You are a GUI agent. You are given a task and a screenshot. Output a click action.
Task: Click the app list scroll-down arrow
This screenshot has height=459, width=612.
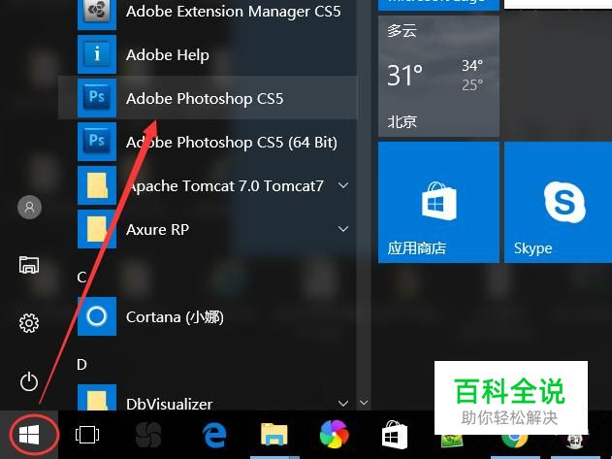(364, 403)
